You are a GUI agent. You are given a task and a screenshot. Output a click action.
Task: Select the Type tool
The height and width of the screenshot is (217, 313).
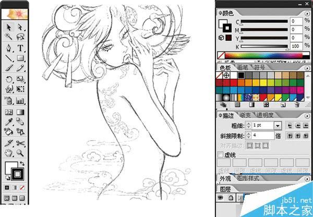click(x=20, y=49)
